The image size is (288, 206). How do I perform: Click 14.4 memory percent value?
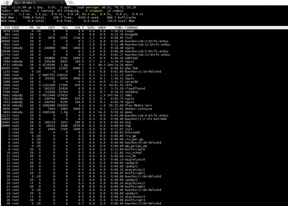point(102,112)
